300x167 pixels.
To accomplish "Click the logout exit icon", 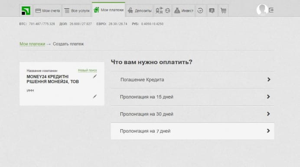I will tap(271, 10).
